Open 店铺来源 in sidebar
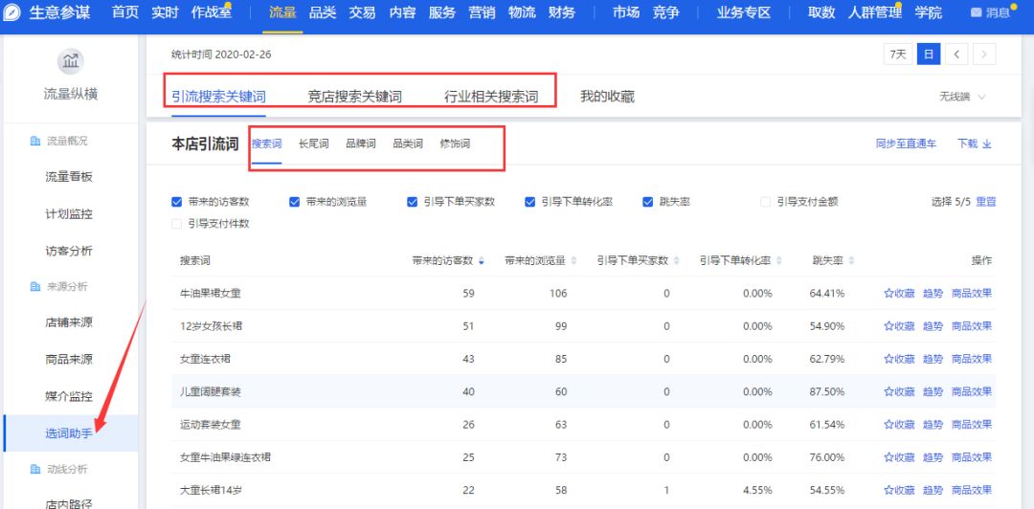 pyautogui.click(x=69, y=322)
